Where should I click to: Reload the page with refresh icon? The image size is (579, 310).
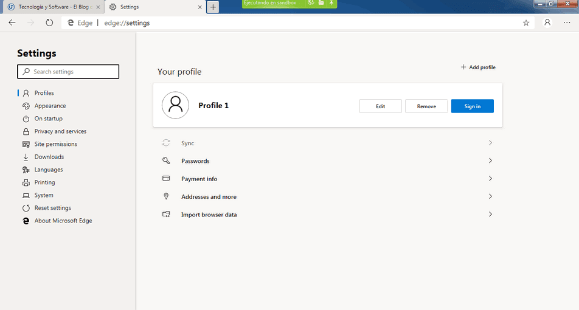click(49, 23)
